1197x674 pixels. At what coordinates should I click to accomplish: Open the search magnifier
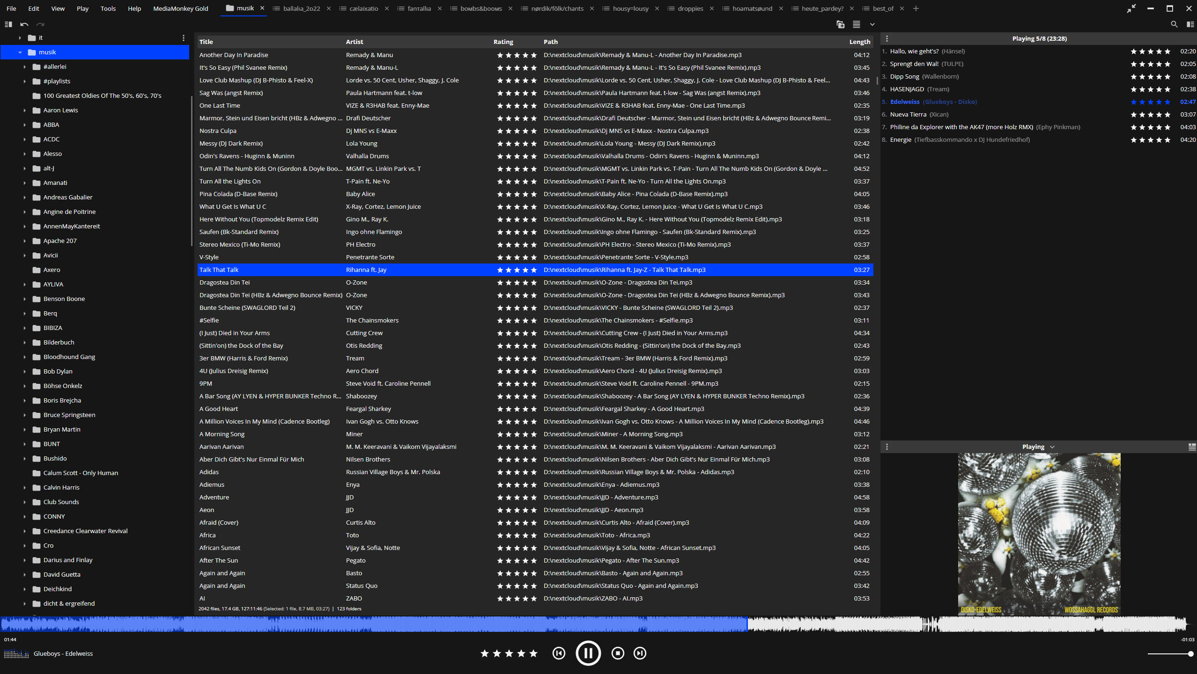coord(1174,24)
